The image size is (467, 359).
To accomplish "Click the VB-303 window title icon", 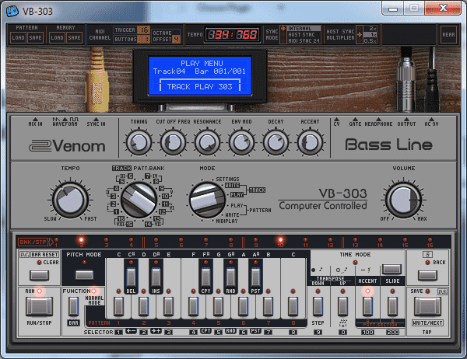I will coord(12,12).
